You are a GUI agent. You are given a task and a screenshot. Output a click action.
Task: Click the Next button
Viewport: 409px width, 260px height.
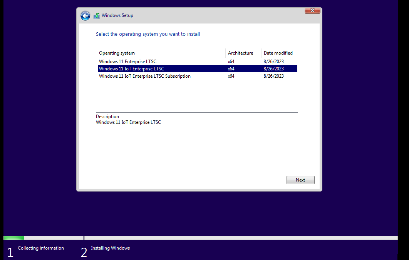[300, 180]
